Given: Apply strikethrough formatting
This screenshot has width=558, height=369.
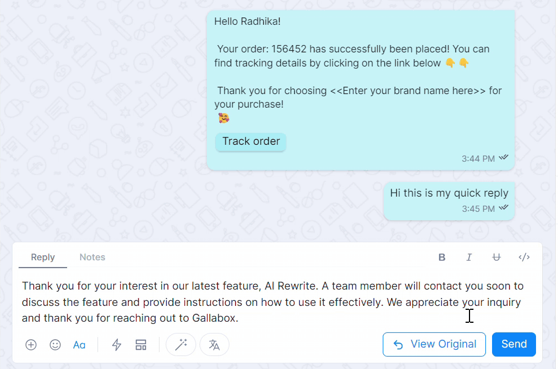Looking at the screenshot, I should coord(496,257).
